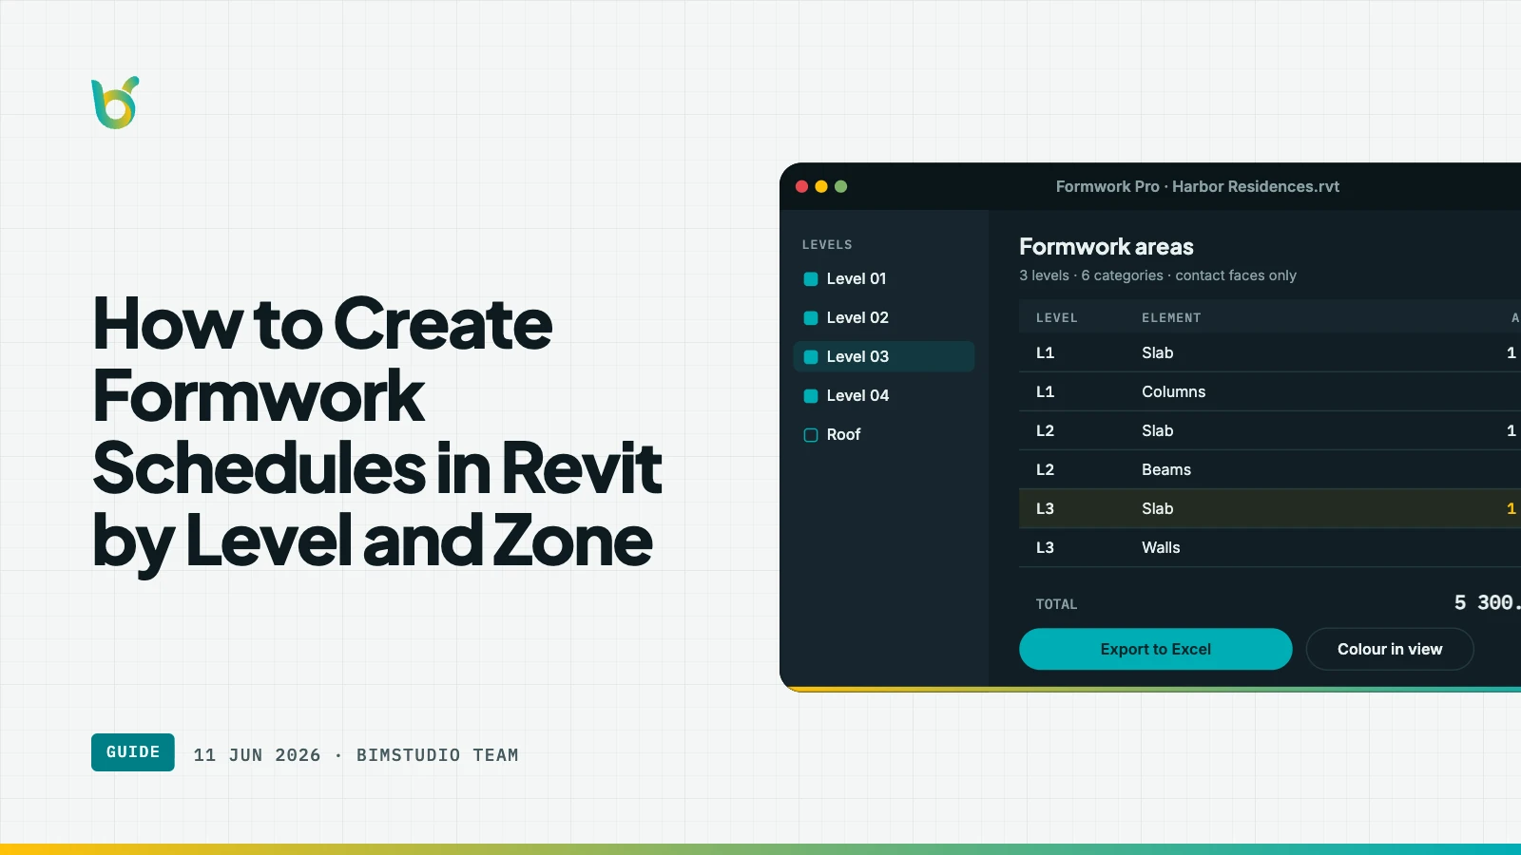Click the window title Formwork Pro · Harbor Residences.rvt

pos(1198,186)
